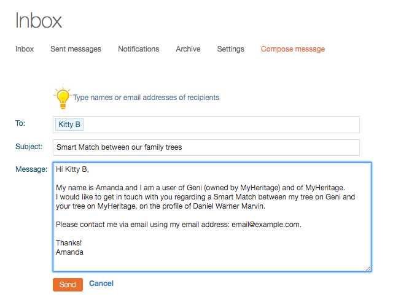
Task: Select the Kitty B recipient chip
Action: tap(69, 125)
